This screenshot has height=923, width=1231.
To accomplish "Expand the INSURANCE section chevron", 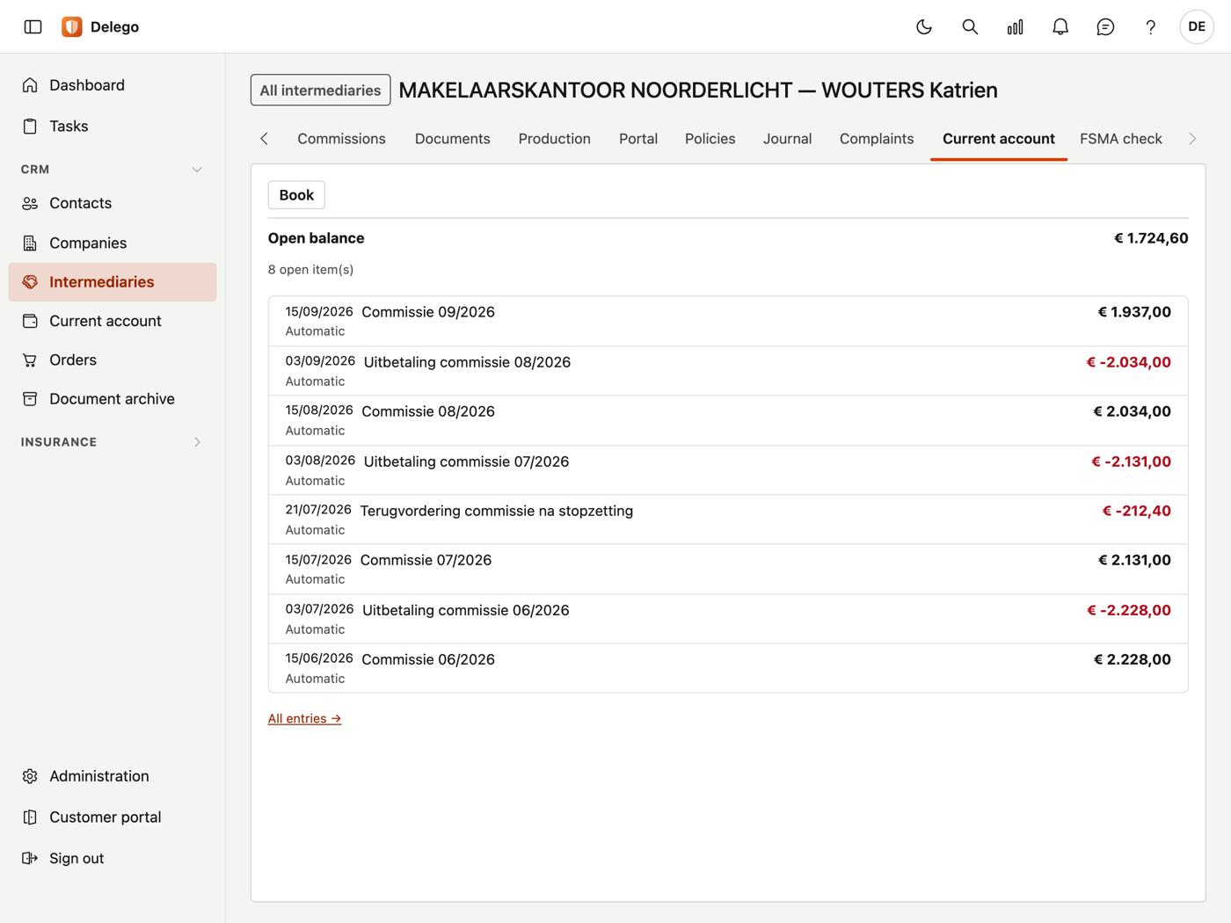I will click(x=197, y=442).
